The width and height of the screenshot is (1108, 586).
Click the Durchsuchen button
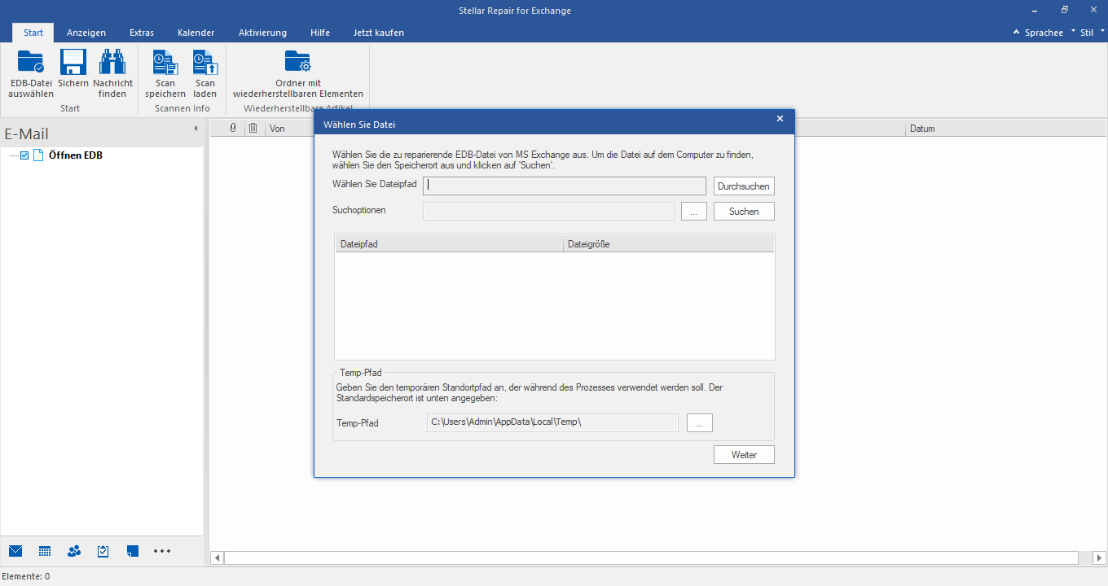tap(744, 186)
